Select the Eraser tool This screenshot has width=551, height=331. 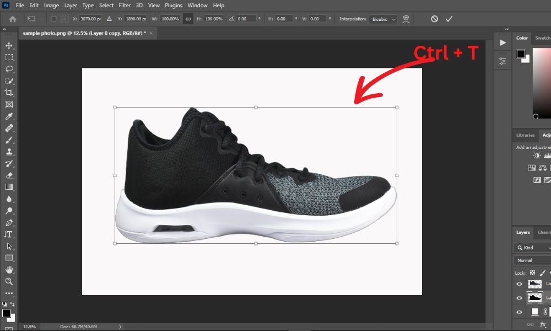9,175
